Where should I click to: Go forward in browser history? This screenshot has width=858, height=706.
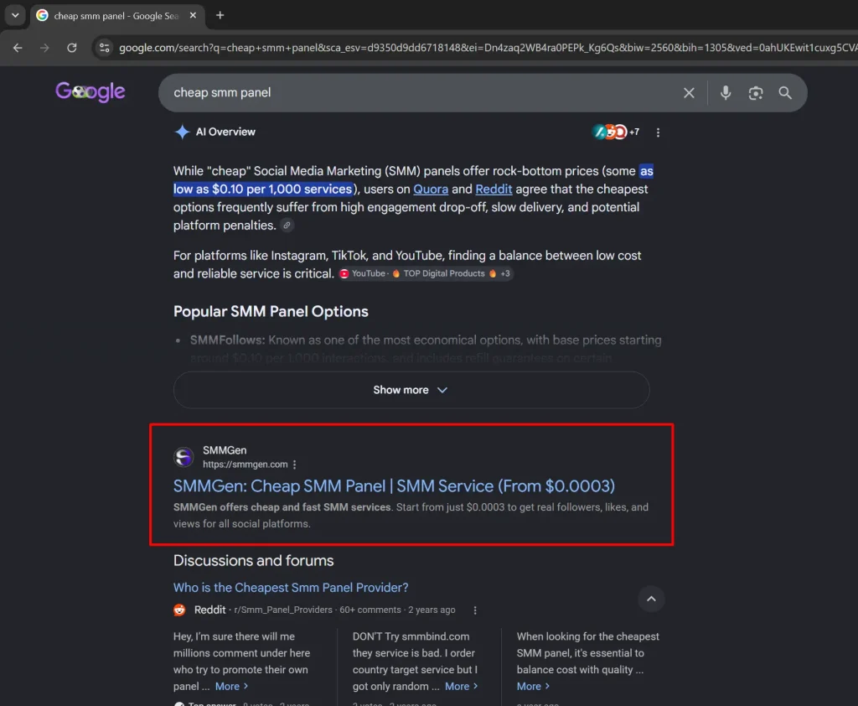44,48
